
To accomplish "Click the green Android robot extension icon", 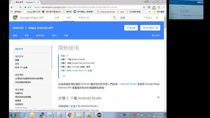I will click(x=154, y=7).
